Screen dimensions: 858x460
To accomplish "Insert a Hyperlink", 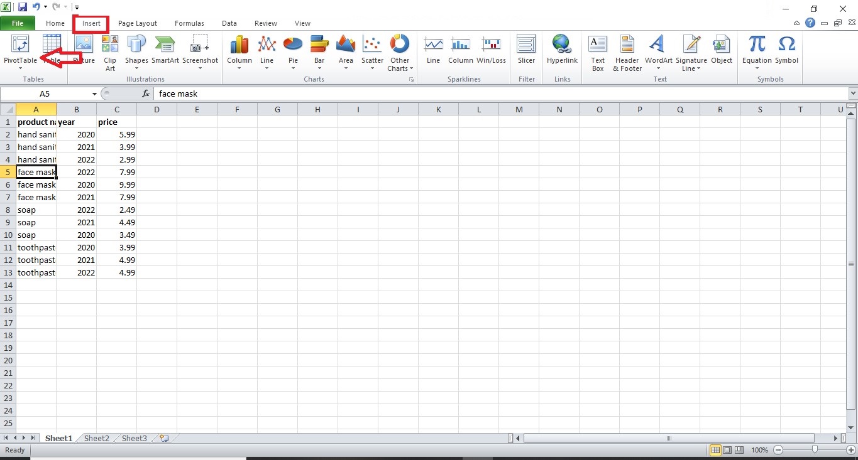I will (x=561, y=50).
